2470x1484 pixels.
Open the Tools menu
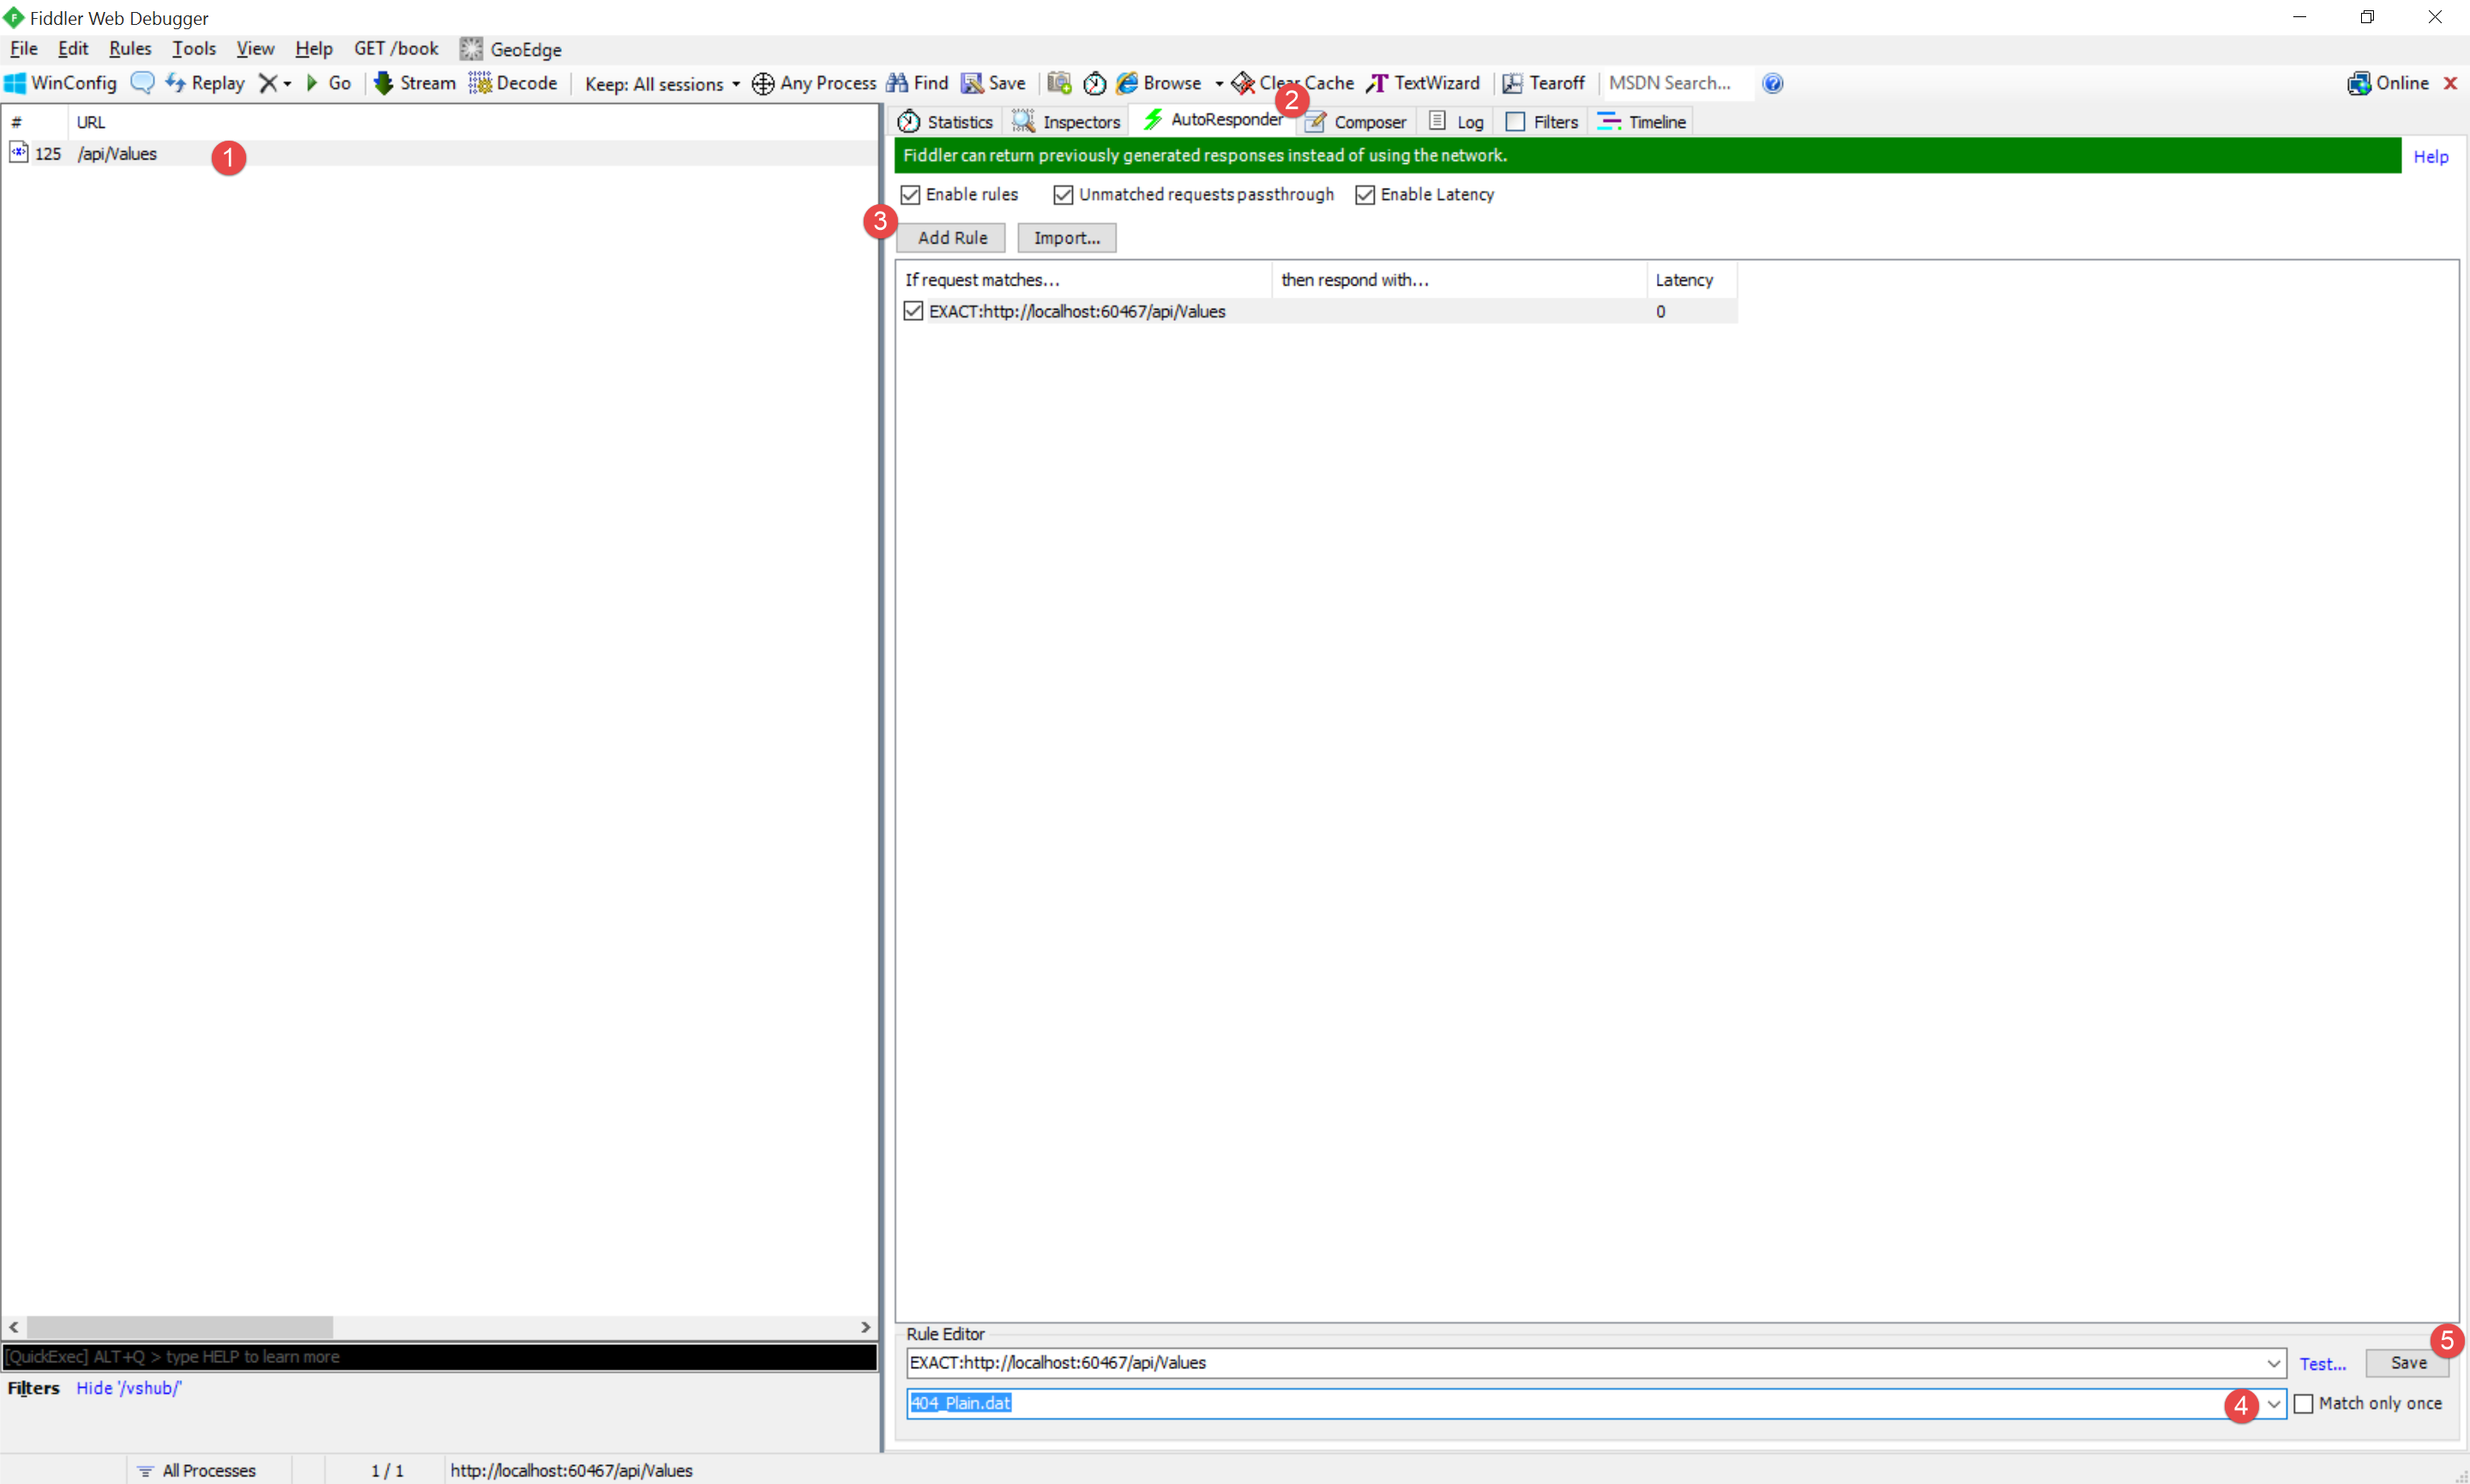194,48
